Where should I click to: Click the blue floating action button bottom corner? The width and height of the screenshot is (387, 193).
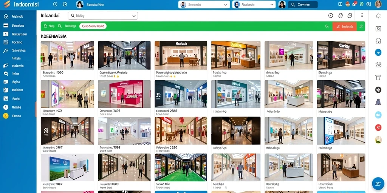378,184
